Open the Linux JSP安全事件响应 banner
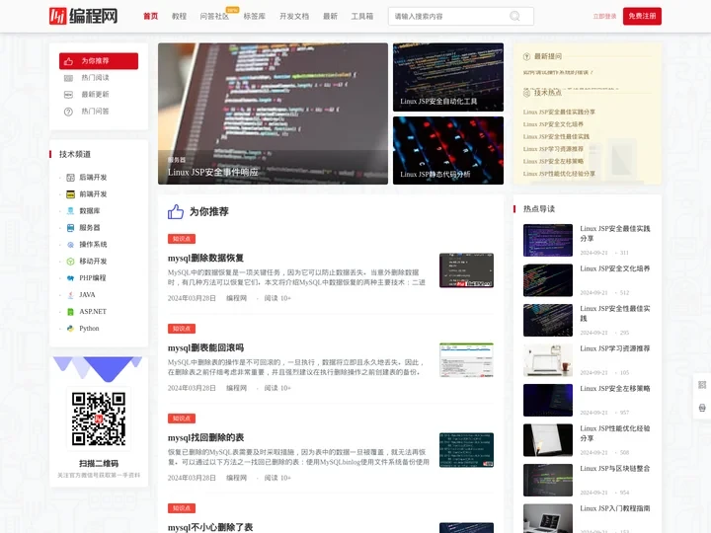This screenshot has width=711, height=533. coord(273,114)
